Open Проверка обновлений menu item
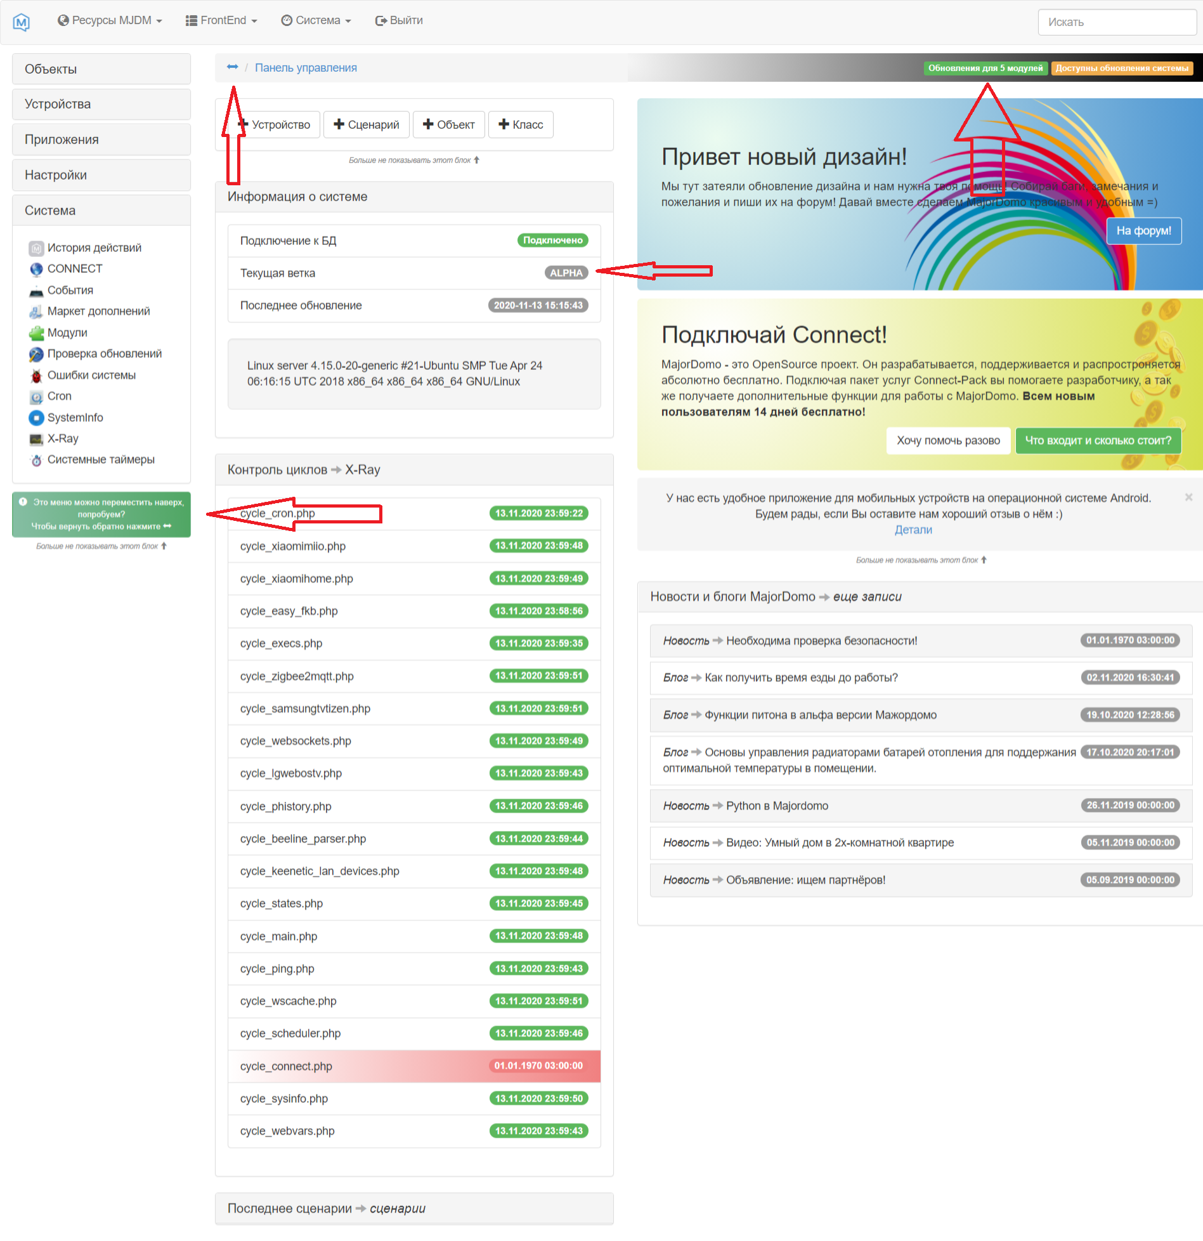The image size is (1203, 1241). pyautogui.click(x=105, y=354)
